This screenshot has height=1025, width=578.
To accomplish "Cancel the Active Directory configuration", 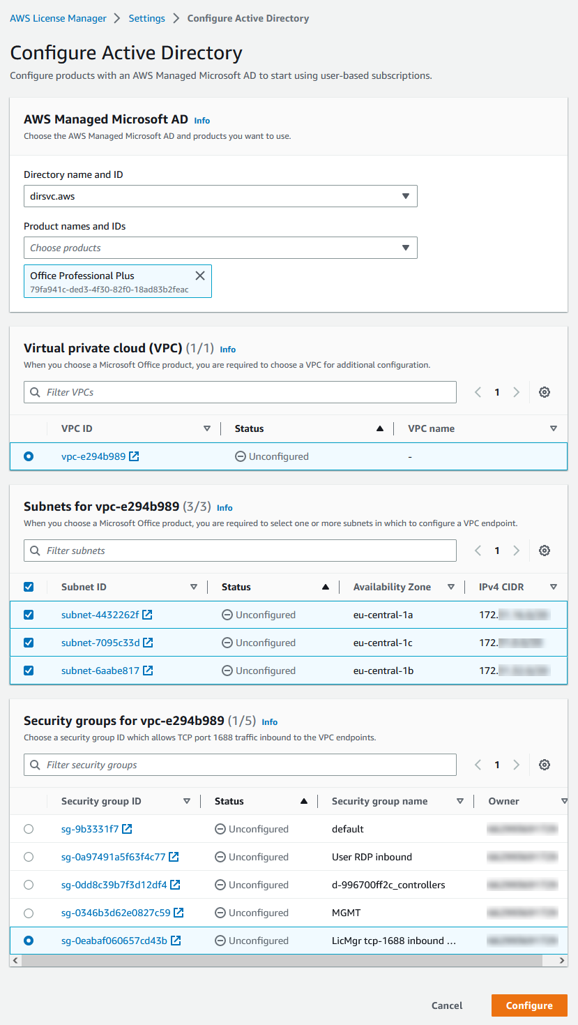I will point(446,1005).
